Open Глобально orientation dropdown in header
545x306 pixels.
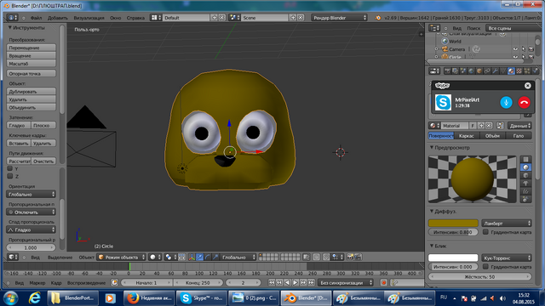tap(238, 258)
